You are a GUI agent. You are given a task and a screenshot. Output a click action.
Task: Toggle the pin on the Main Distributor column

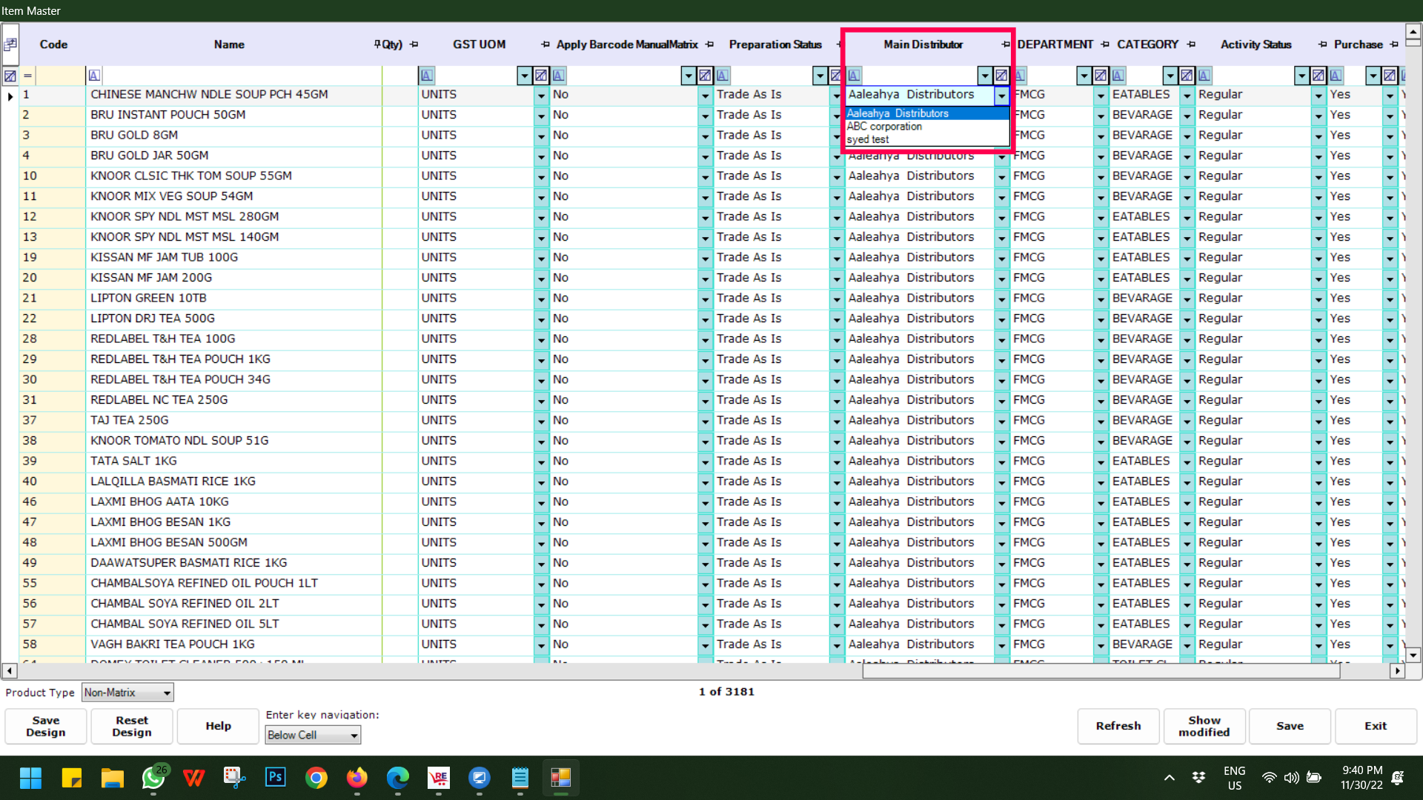[1005, 44]
